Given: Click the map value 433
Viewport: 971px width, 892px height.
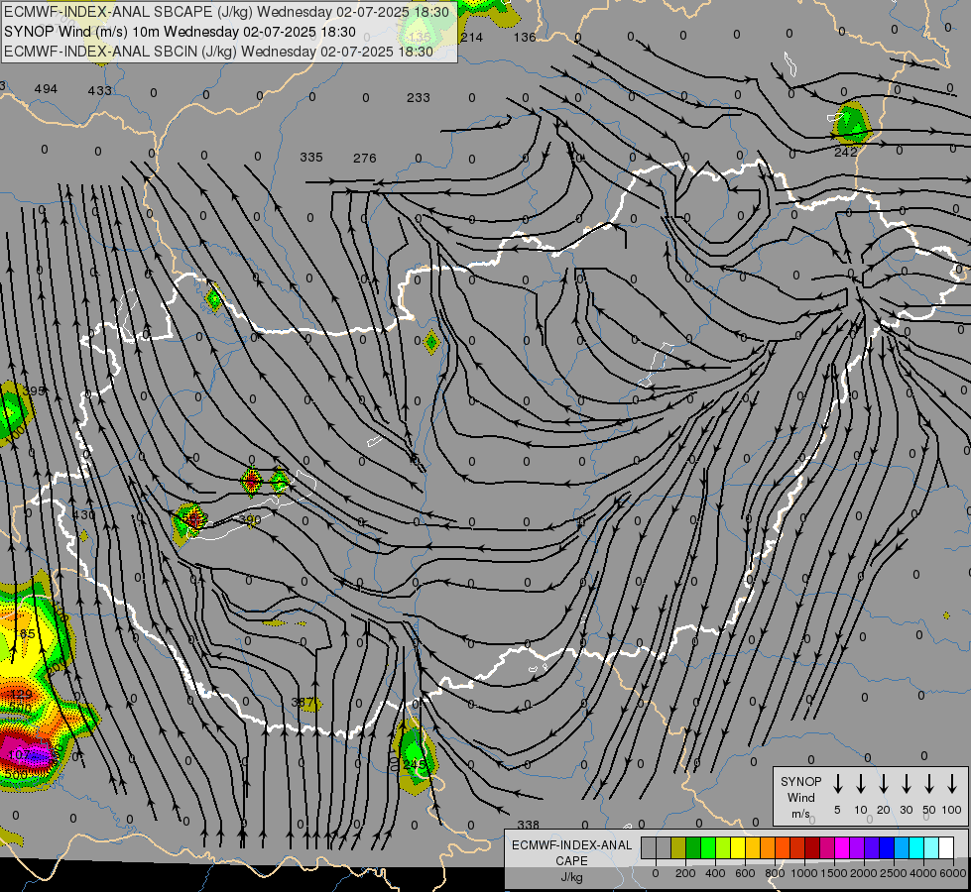Looking at the screenshot, I should 100,91.
